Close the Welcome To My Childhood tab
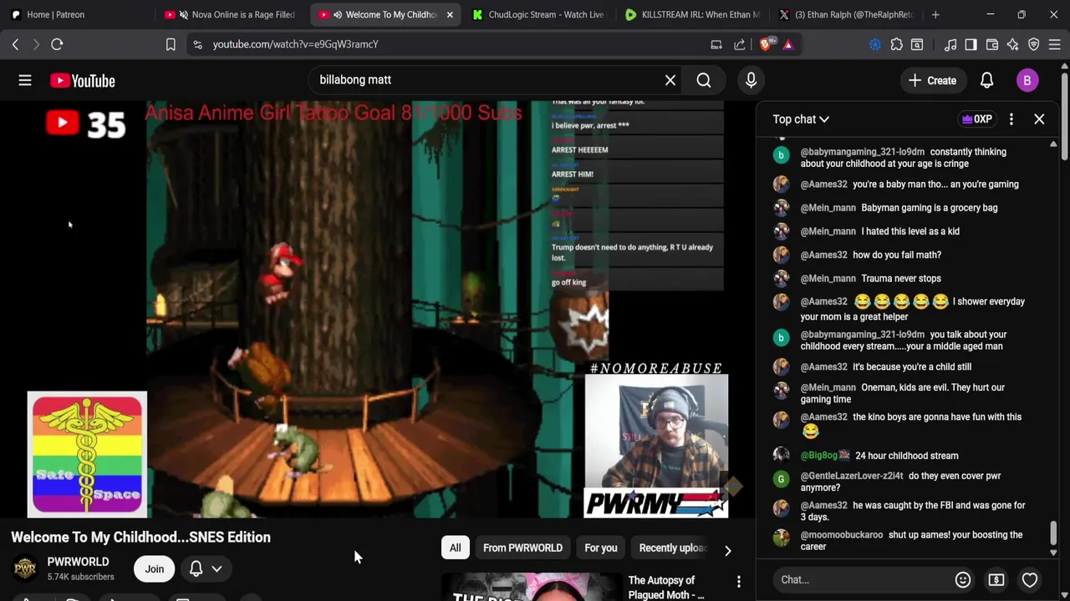The height and width of the screenshot is (601, 1070). coord(450,14)
